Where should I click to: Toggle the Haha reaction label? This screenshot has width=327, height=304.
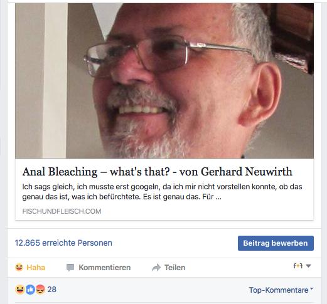(36, 268)
